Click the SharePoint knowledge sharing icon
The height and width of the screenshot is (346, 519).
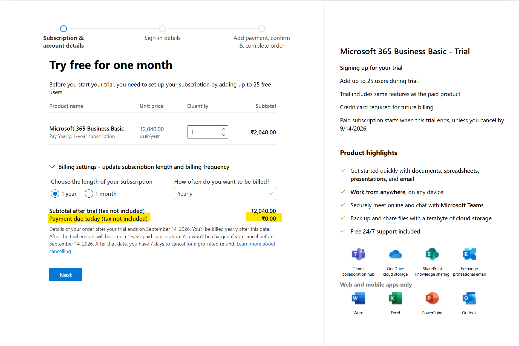pyautogui.click(x=432, y=254)
